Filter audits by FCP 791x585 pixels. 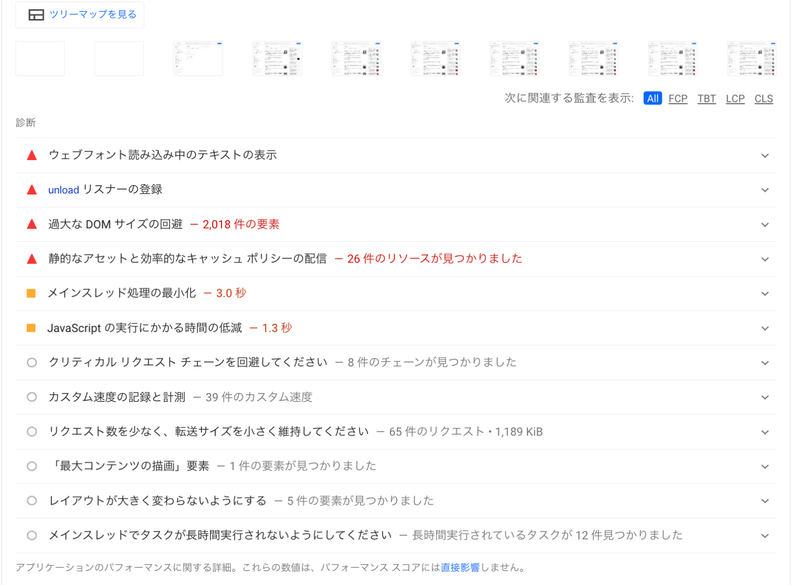678,99
